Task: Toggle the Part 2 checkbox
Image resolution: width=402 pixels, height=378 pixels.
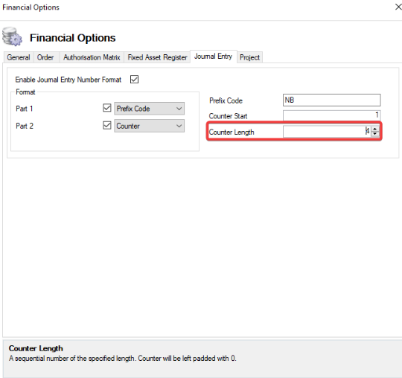Action: pos(107,125)
